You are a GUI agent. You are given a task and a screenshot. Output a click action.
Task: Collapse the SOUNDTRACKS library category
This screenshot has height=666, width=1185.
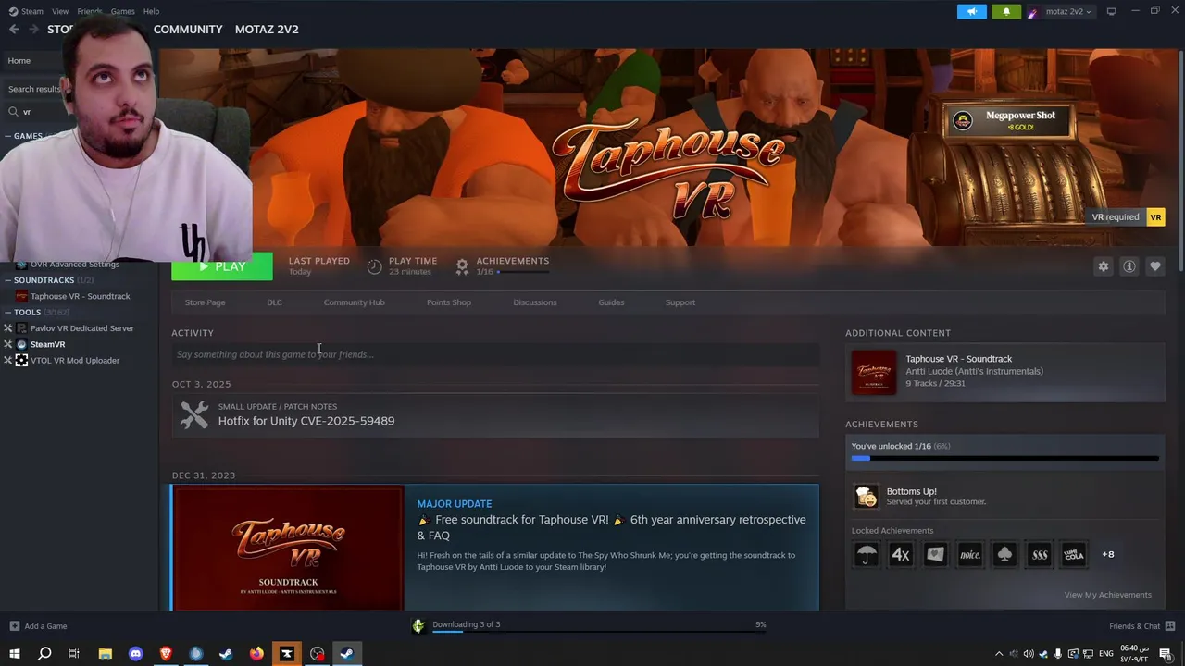[7, 280]
